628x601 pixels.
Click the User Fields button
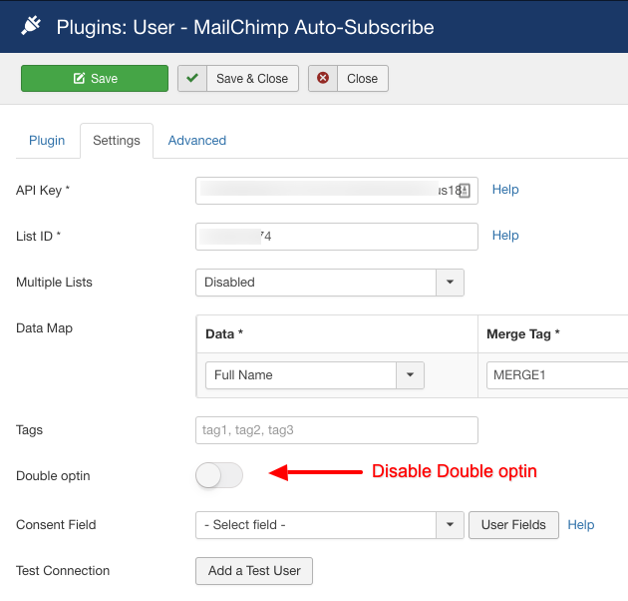point(513,525)
